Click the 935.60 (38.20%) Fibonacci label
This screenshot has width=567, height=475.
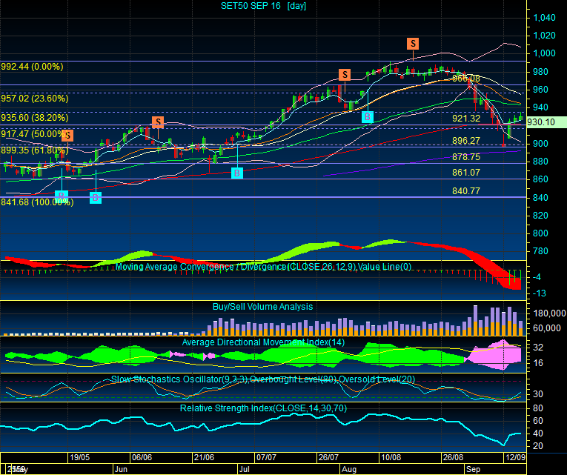[34, 118]
